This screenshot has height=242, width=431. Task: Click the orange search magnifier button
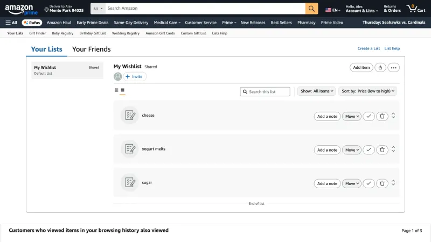311,9
